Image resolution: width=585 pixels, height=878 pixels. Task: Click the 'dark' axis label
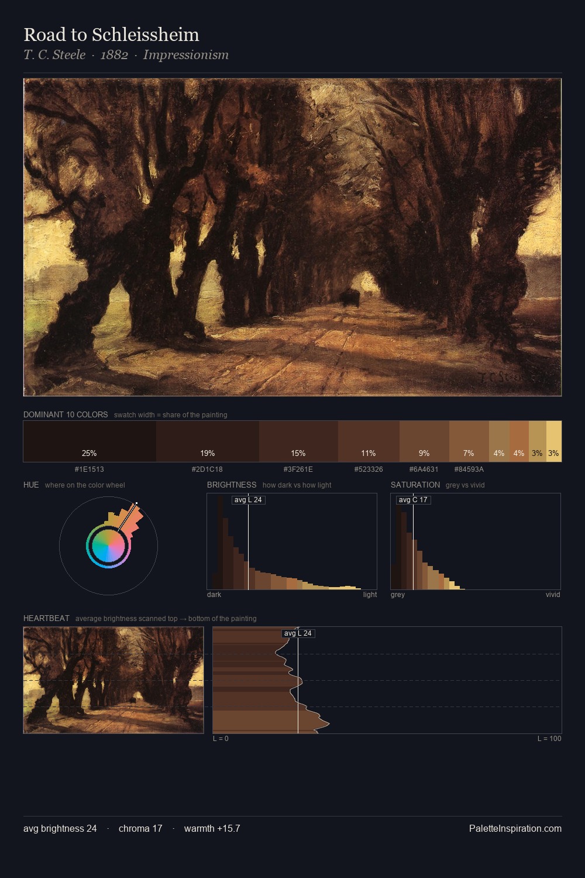coord(214,595)
